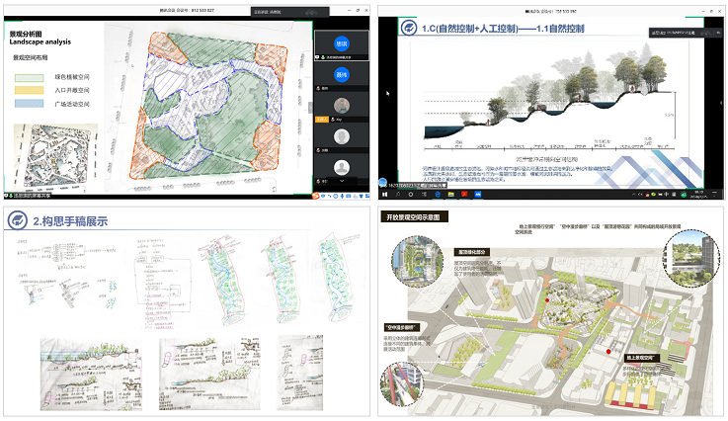The height and width of the screenshot is (421, 728).
Task: Click the 开放景观空间示意图 title tab
Action: 415,216
